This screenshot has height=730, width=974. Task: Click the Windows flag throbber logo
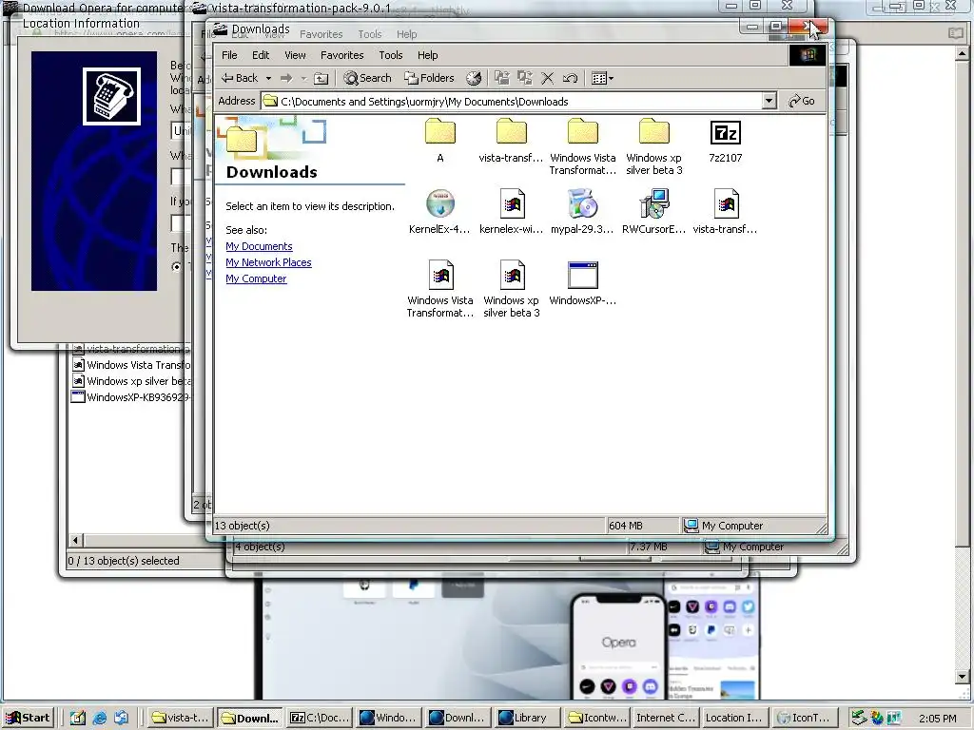[808, 55]
